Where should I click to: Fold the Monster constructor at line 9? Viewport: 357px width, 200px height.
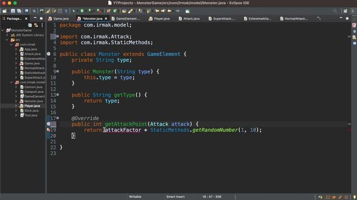point(57,71)
